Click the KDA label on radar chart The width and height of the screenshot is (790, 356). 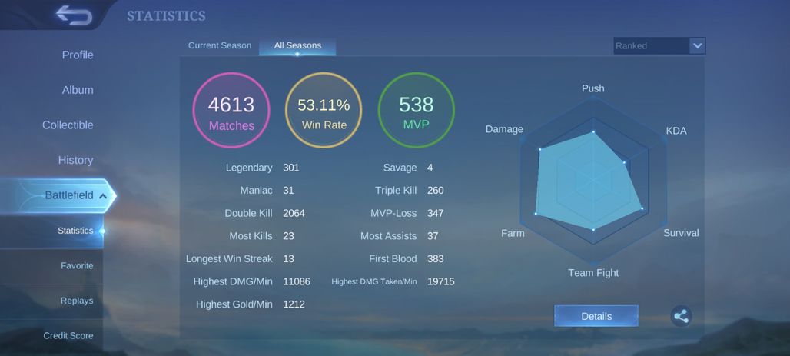point(676,131)
